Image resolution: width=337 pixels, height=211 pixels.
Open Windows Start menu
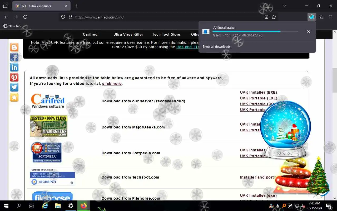[x=6, y=206]
